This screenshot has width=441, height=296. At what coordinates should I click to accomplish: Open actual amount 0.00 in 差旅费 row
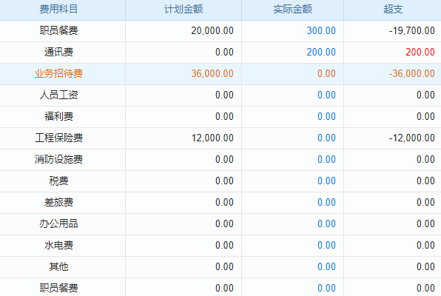(x=326, y=202)
